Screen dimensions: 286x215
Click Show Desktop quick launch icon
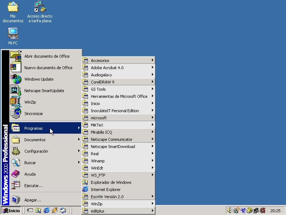(x=30, y=210)
